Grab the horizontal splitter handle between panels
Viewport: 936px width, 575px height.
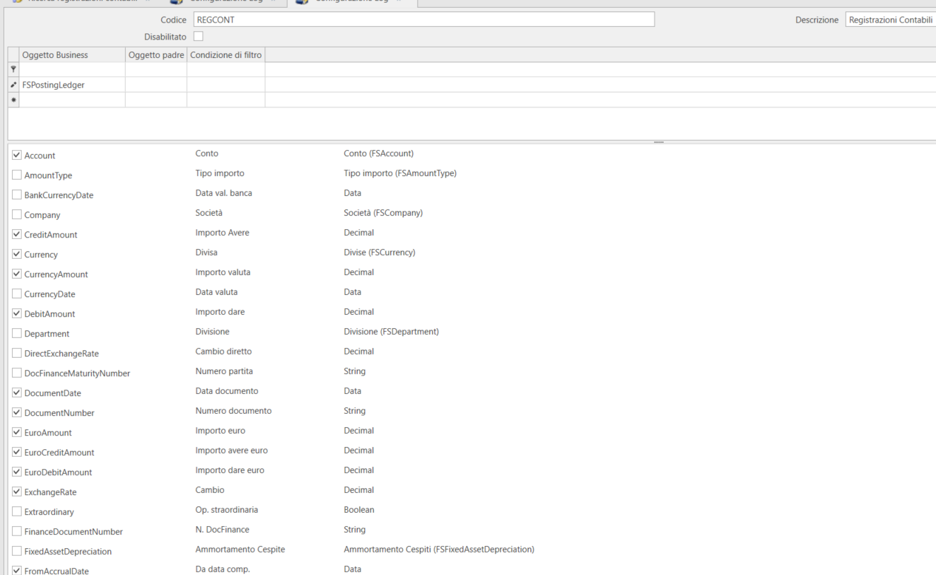(x=658, y=142)
